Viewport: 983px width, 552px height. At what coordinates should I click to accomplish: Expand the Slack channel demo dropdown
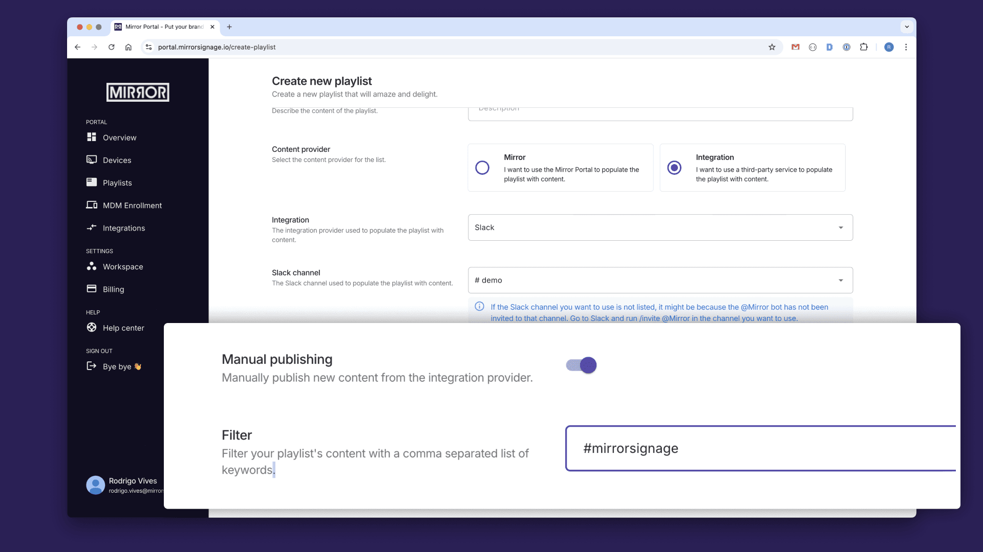tap(660, 280)
